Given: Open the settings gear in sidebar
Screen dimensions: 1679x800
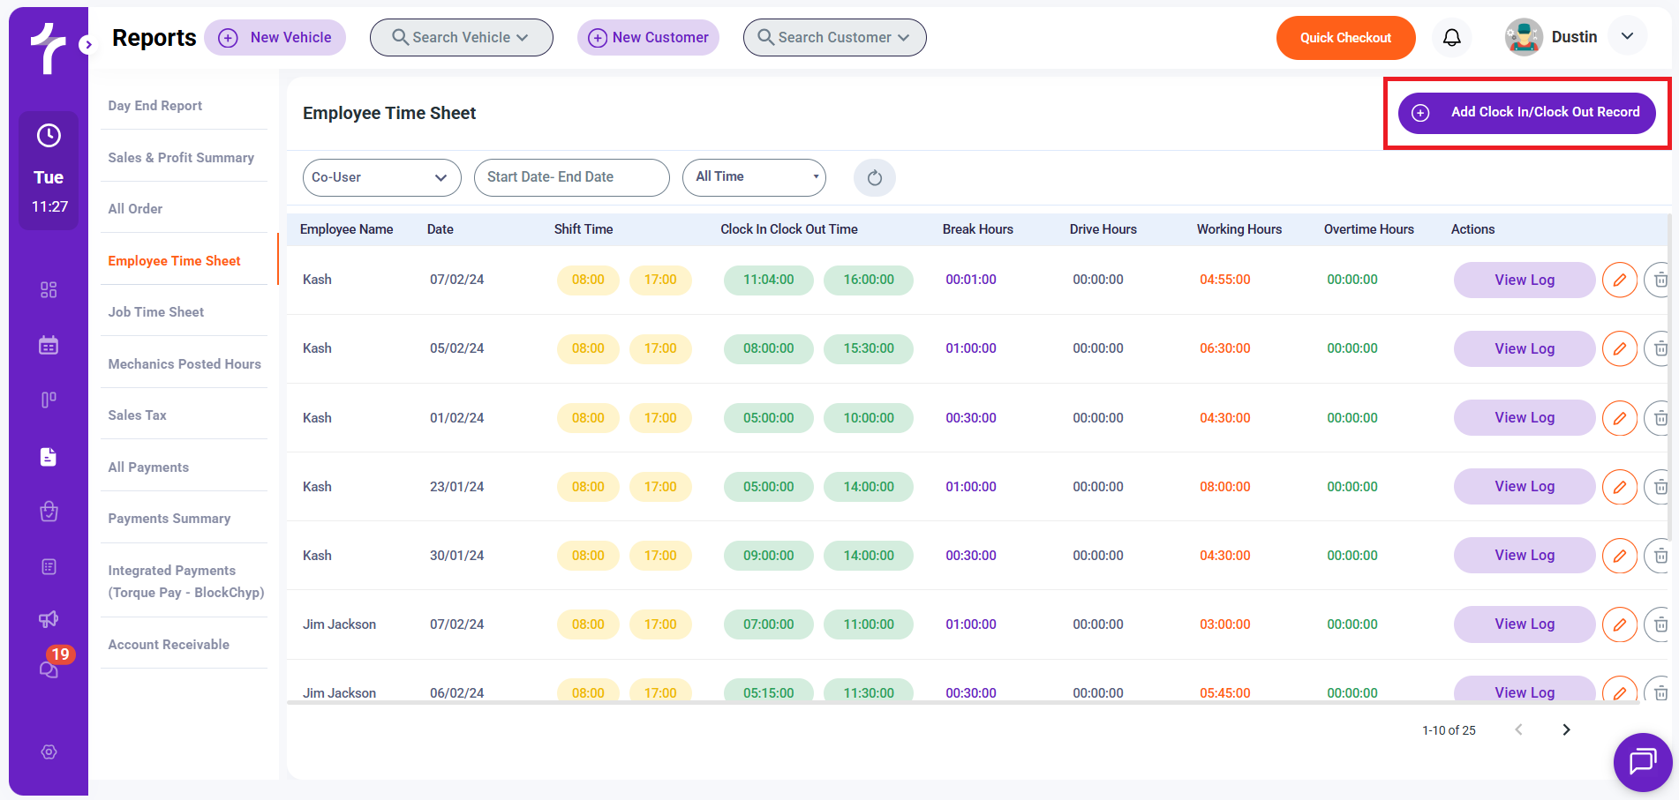Looking at the screenshot, I should (49, 752).
